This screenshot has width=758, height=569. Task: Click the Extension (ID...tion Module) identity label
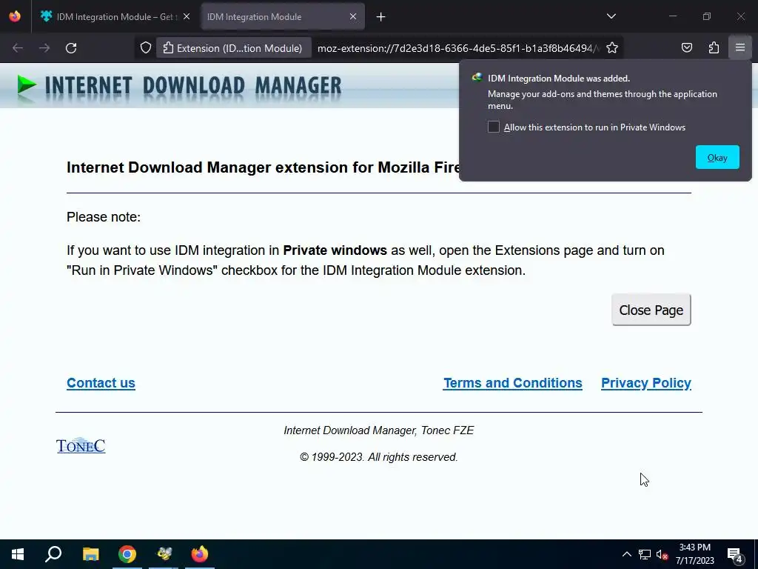tap(233, 48)
